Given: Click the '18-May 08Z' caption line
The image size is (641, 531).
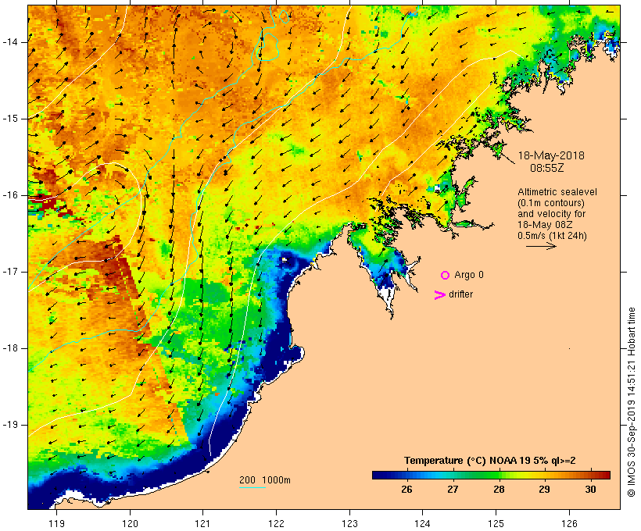Looking at the screenshot, I should [x=545, y=225].
